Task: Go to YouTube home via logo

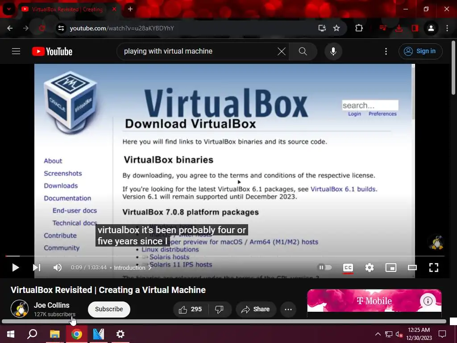Action: [52, 51]
